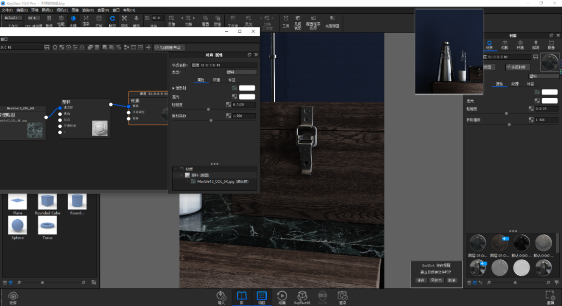The width and height of the screenshot is (562, 306).
Task: Toggle the 高光 texture checker in node properties
Action: click(x=234, y=97)
